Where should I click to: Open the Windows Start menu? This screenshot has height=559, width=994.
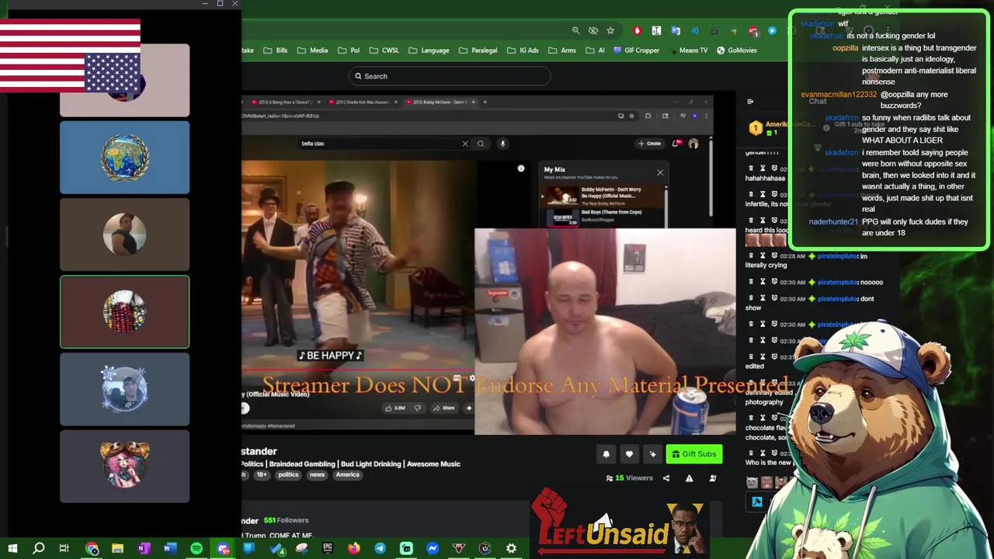(x=12, y=549)
